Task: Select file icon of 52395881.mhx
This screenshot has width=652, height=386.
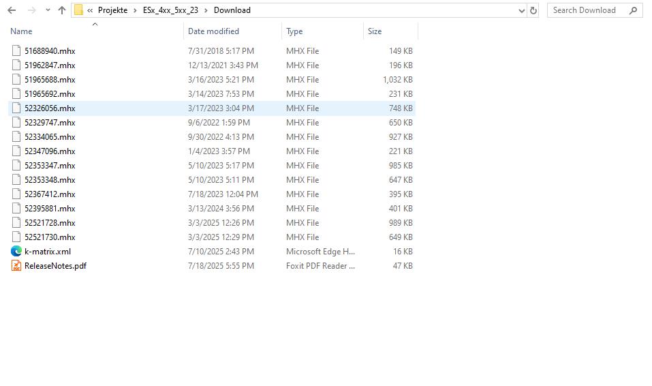Action: [x=16, y=208]
